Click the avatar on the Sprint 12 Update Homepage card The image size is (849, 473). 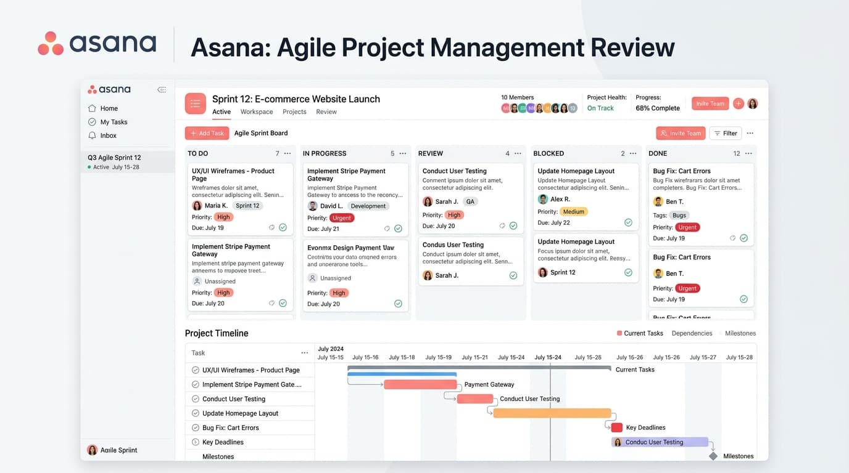click(x=543, y=272)
